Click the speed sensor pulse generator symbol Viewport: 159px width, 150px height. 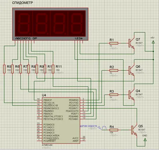(102, 128)
